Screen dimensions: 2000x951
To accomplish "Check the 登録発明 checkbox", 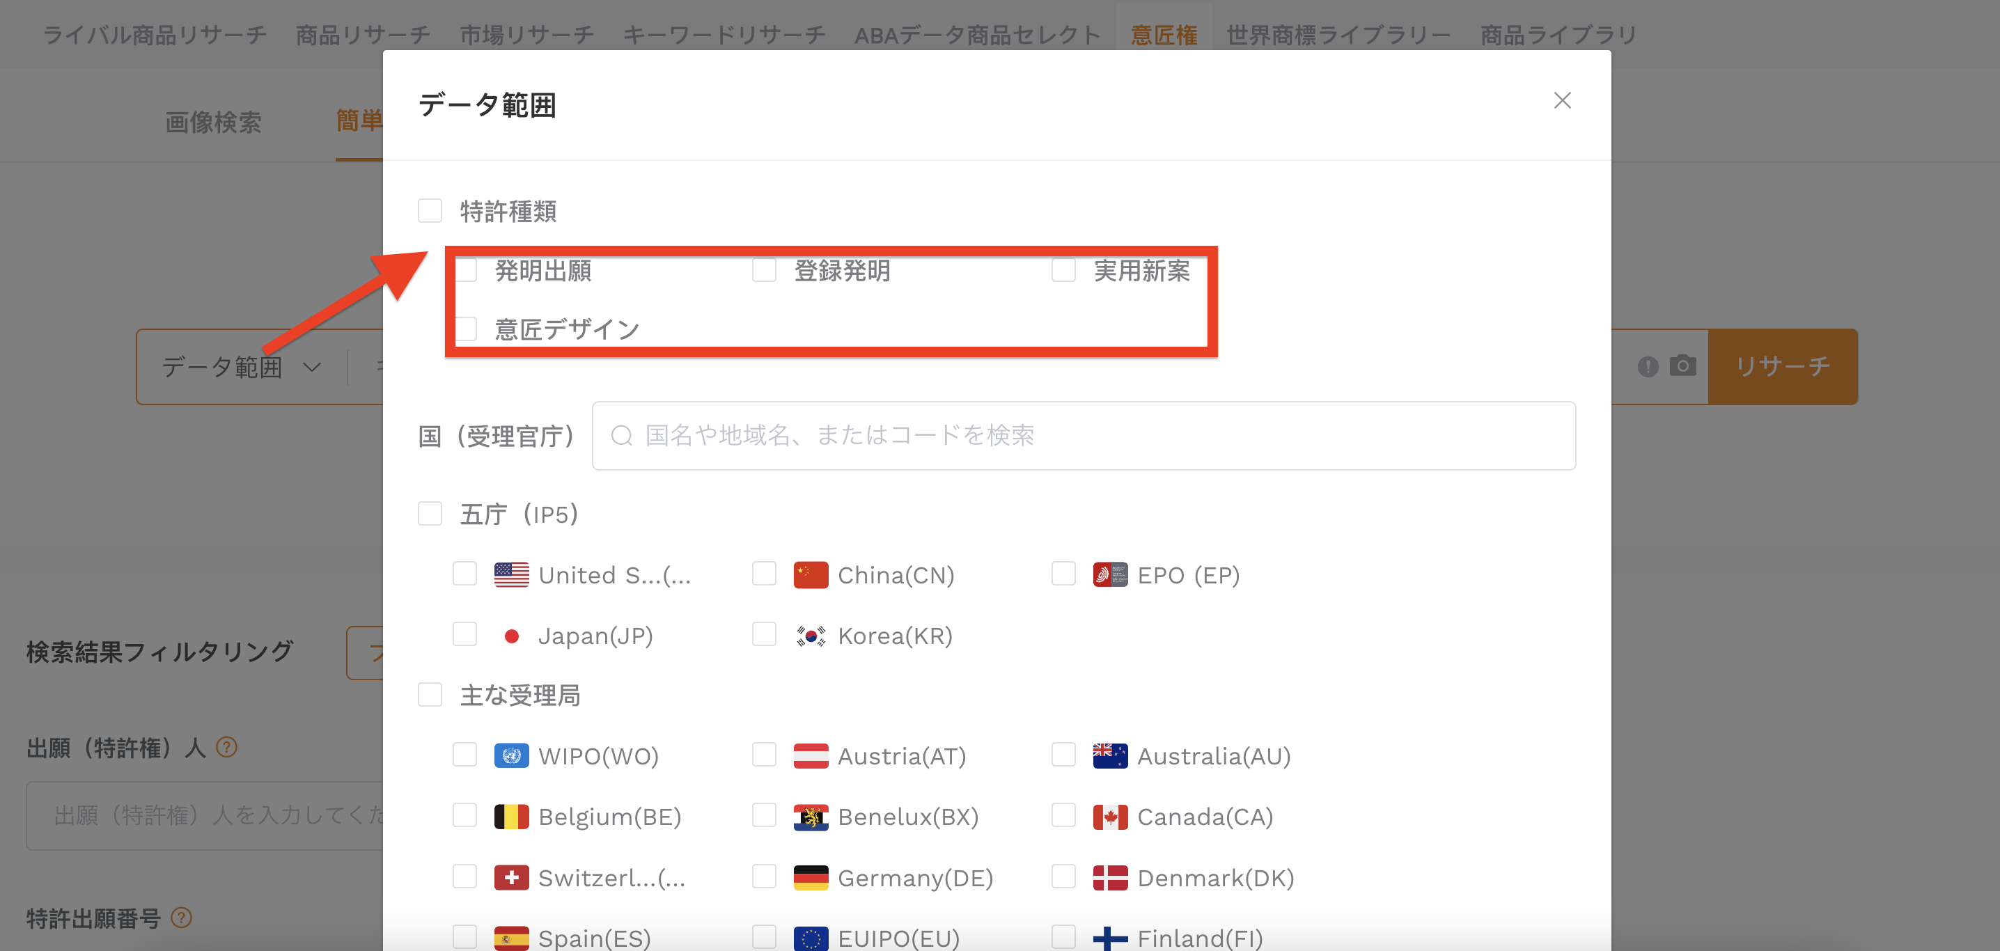I will point(764,270).
